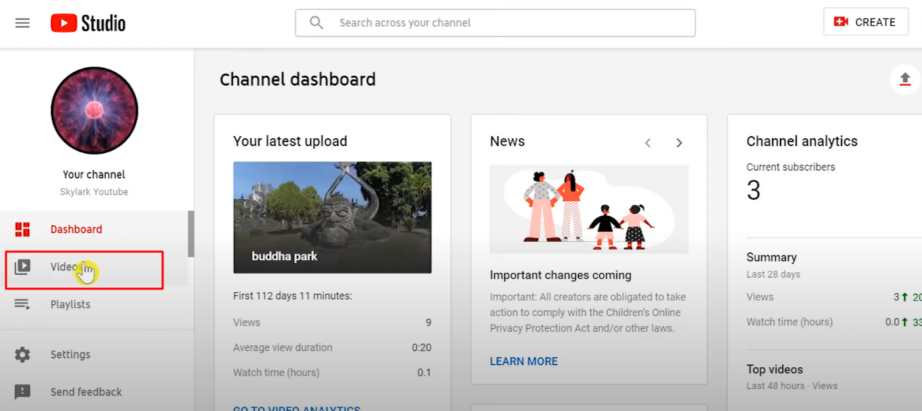
Task: Open the Videos menu item
Action: point(65,267)
